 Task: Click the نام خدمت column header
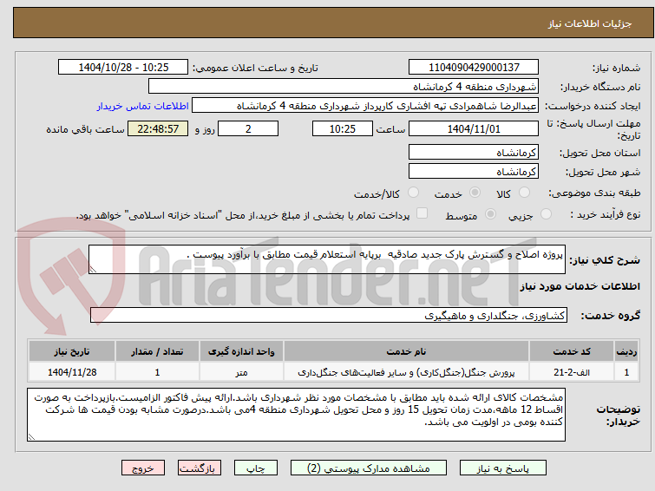pos(406,351)
